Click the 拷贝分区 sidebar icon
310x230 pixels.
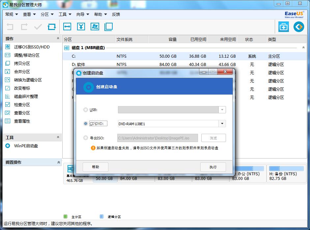(8, 63)
